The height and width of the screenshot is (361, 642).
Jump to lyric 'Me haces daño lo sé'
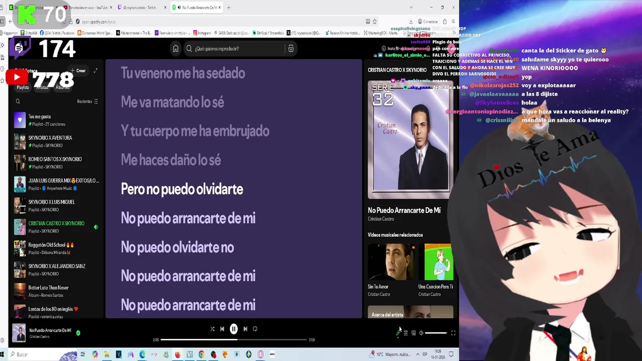171,160
